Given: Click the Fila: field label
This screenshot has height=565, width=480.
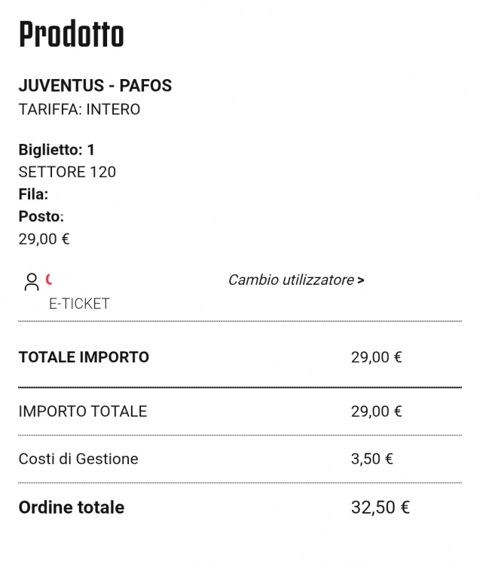Looking at the screenshot, I should [33, 194].
